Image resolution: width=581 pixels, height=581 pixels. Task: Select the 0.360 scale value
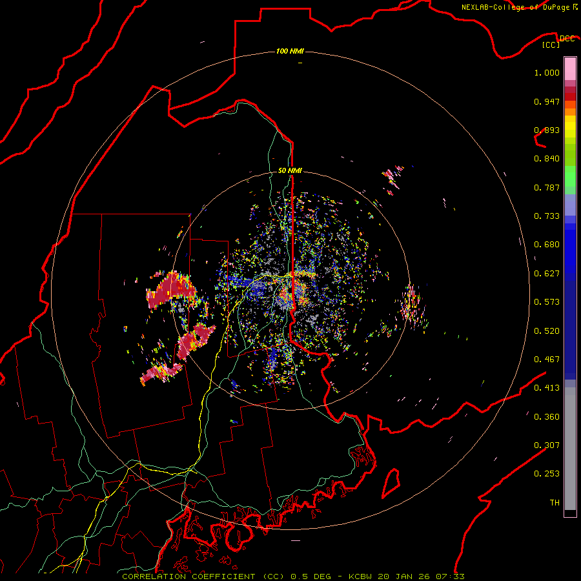(x=547, y=416)
